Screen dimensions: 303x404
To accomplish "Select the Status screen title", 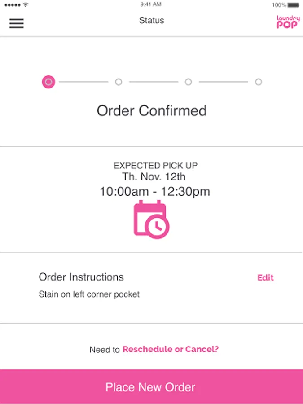I will point(151,20).
